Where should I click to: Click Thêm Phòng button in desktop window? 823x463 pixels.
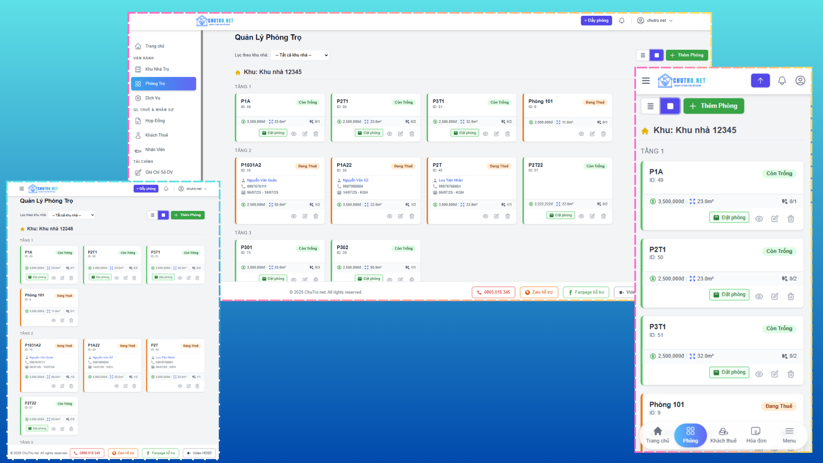click(687, 55)
